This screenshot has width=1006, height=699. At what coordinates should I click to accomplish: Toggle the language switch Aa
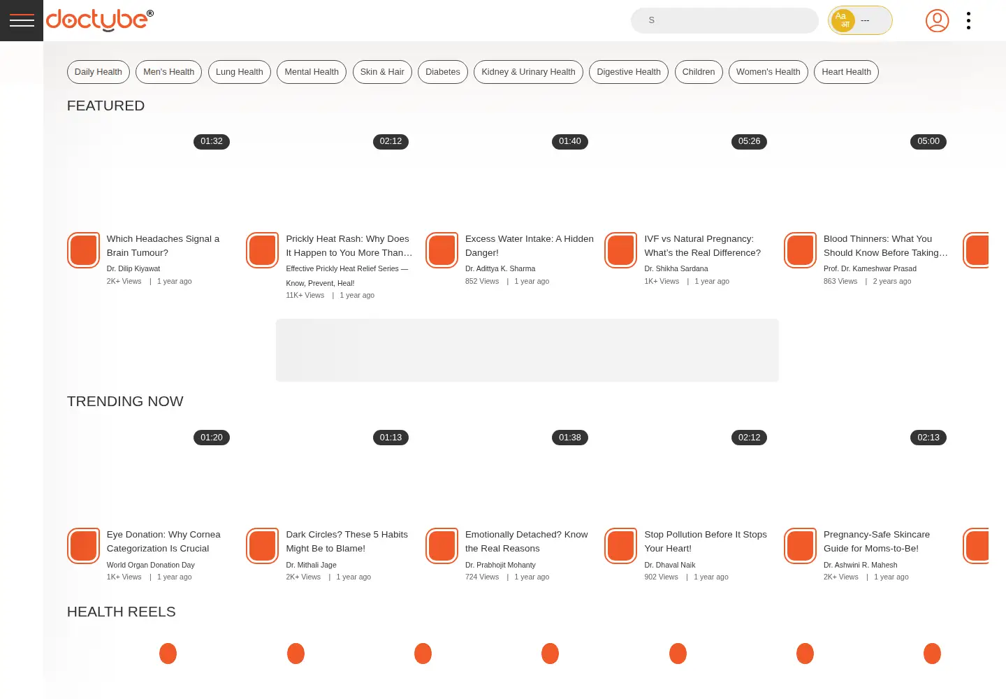pyautogui.click(x=860, y=20)
